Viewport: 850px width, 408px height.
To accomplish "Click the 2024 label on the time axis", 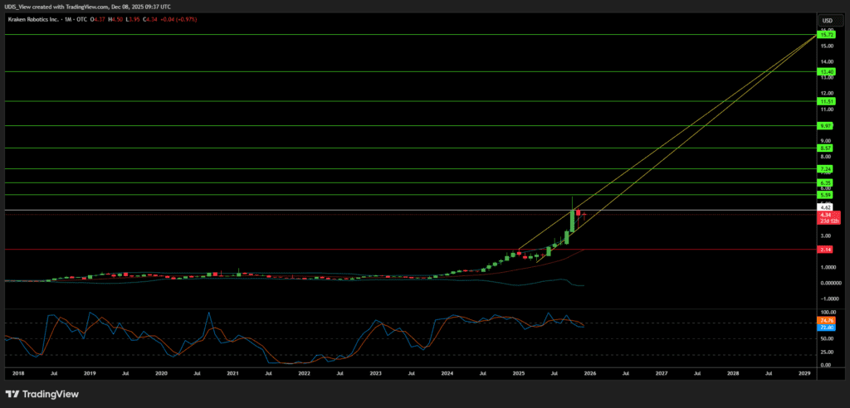I will [447, 374].
